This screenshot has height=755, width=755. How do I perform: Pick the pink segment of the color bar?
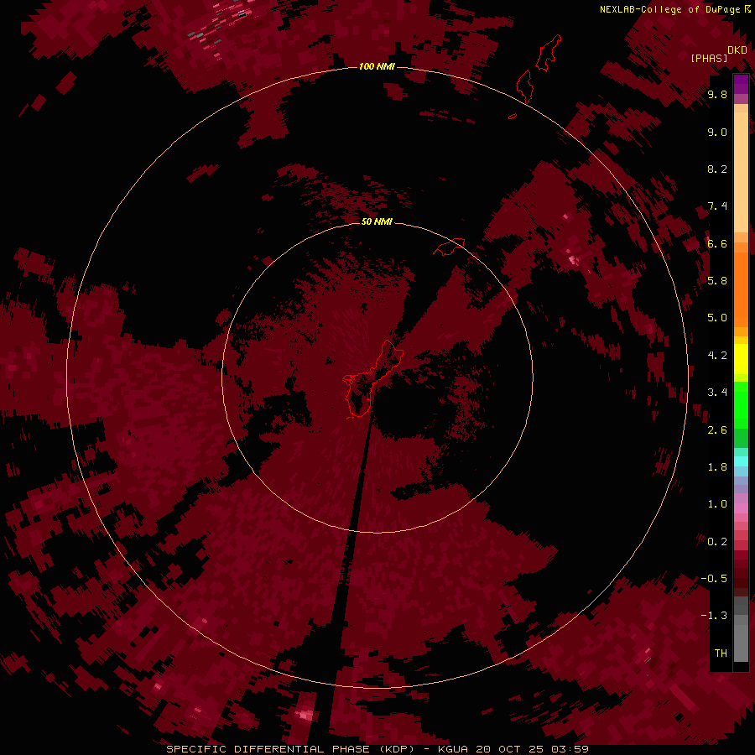tap(741, 508)
